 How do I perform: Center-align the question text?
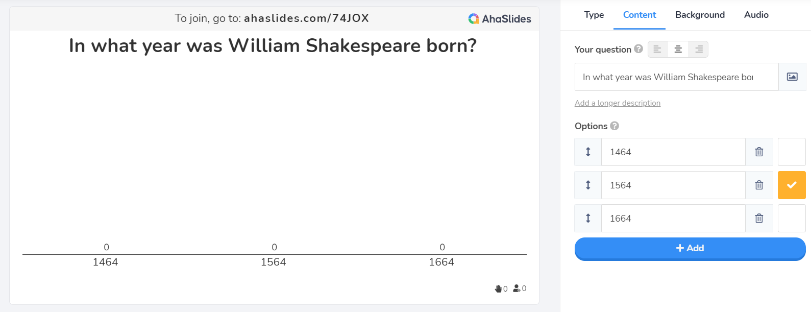(678, 49)
